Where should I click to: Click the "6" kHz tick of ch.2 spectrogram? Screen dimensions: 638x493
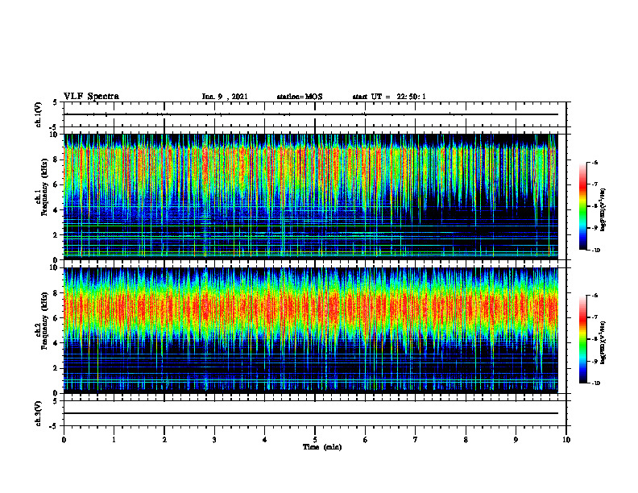pyautogui.click(x=56, y=318)
